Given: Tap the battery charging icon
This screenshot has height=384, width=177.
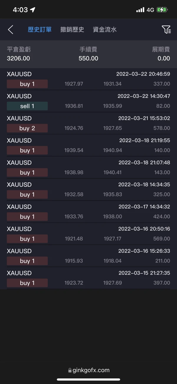Looking at the screenshot, I should click(162, 10).
